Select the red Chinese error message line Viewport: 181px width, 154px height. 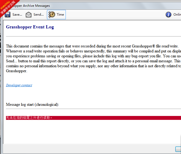(94, 118)
